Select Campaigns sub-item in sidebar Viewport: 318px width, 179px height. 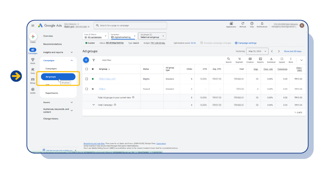51,69
